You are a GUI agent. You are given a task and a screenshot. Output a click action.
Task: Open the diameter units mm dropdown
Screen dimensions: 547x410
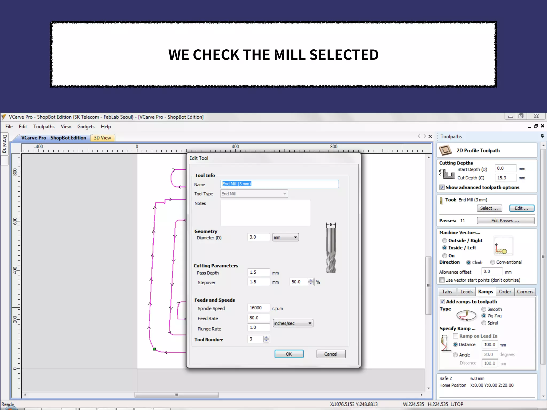pyautogui.click(x=286, y=237)
